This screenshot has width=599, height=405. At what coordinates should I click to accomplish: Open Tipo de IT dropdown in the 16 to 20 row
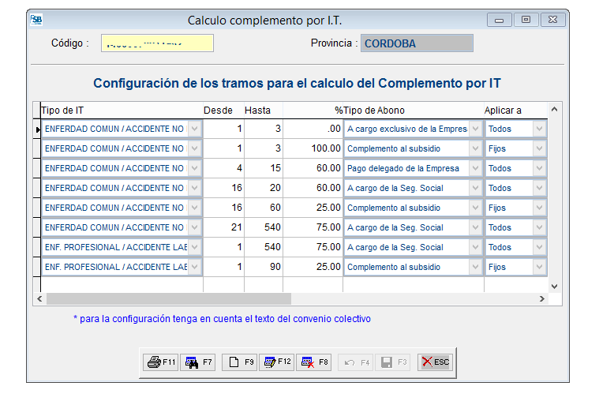pos(195,188)
